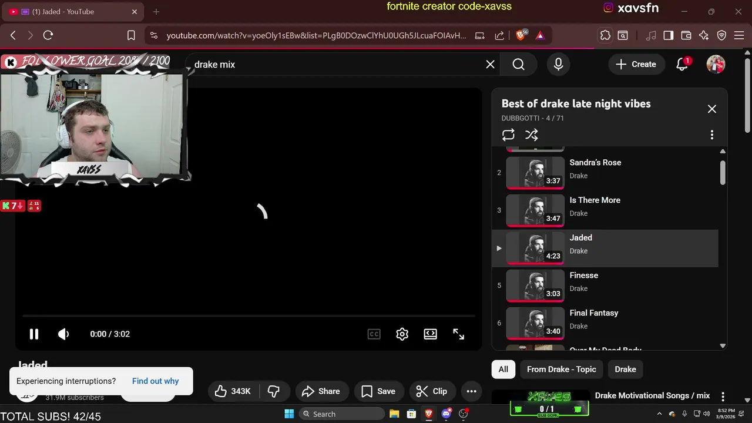This screenshot has height=423, width=752.
Task: Toggle loop playlist button
Action: 508,135
